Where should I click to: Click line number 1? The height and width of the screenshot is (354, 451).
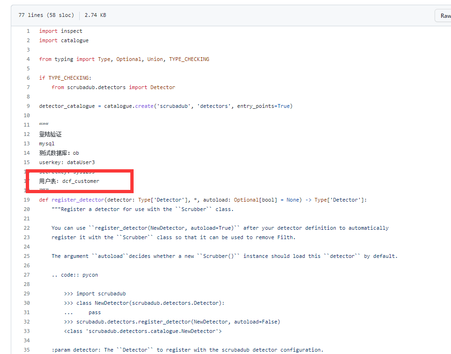click(x=28, y=31)
